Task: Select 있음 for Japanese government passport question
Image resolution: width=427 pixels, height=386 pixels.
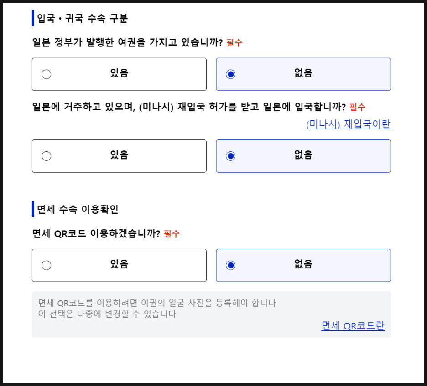Action: [x=119, y=74]
